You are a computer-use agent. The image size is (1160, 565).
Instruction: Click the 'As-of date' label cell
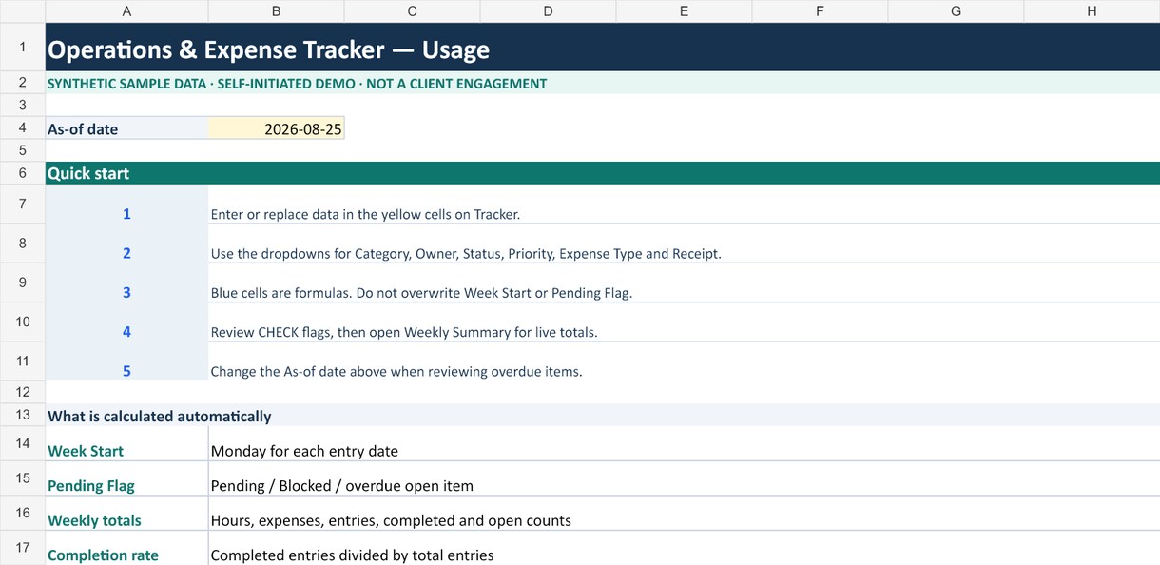tap(126, 128)
